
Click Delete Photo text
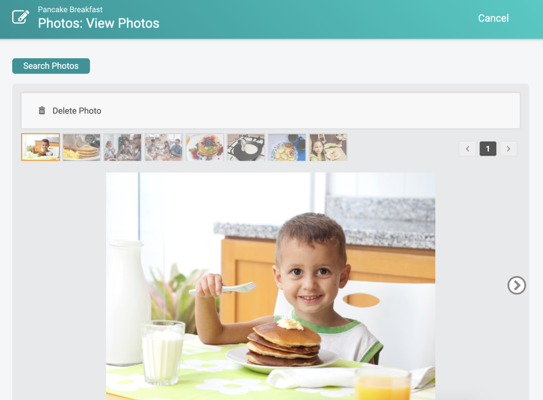(77, 111)
